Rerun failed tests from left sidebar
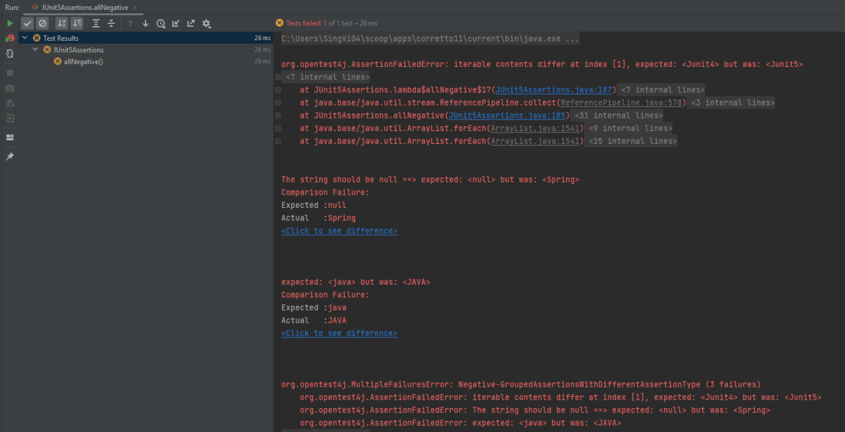Viewport: 845px width, 432px height. [x=10, y=38]
